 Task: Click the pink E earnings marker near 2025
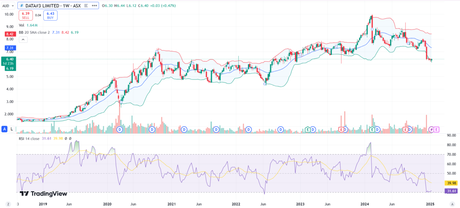437,130
